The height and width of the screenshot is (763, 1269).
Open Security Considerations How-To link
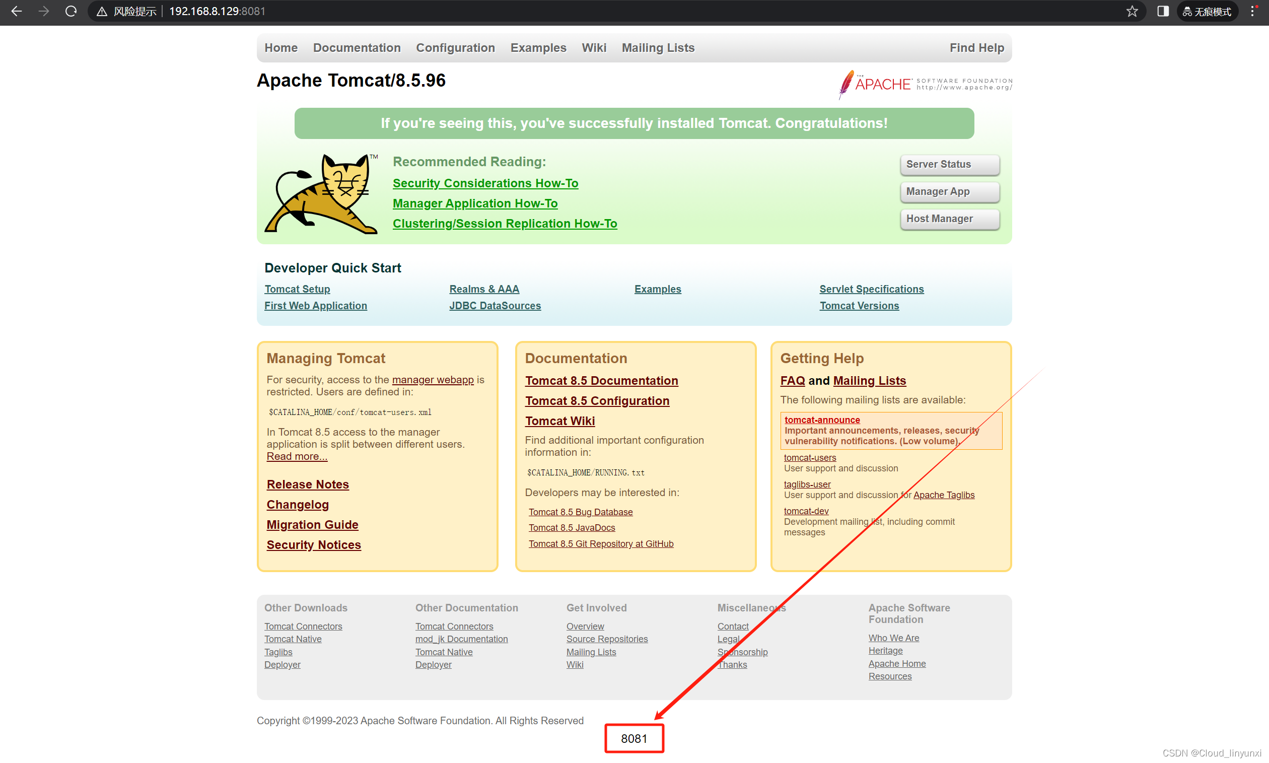pyautogui.click(x=485, y=183)
